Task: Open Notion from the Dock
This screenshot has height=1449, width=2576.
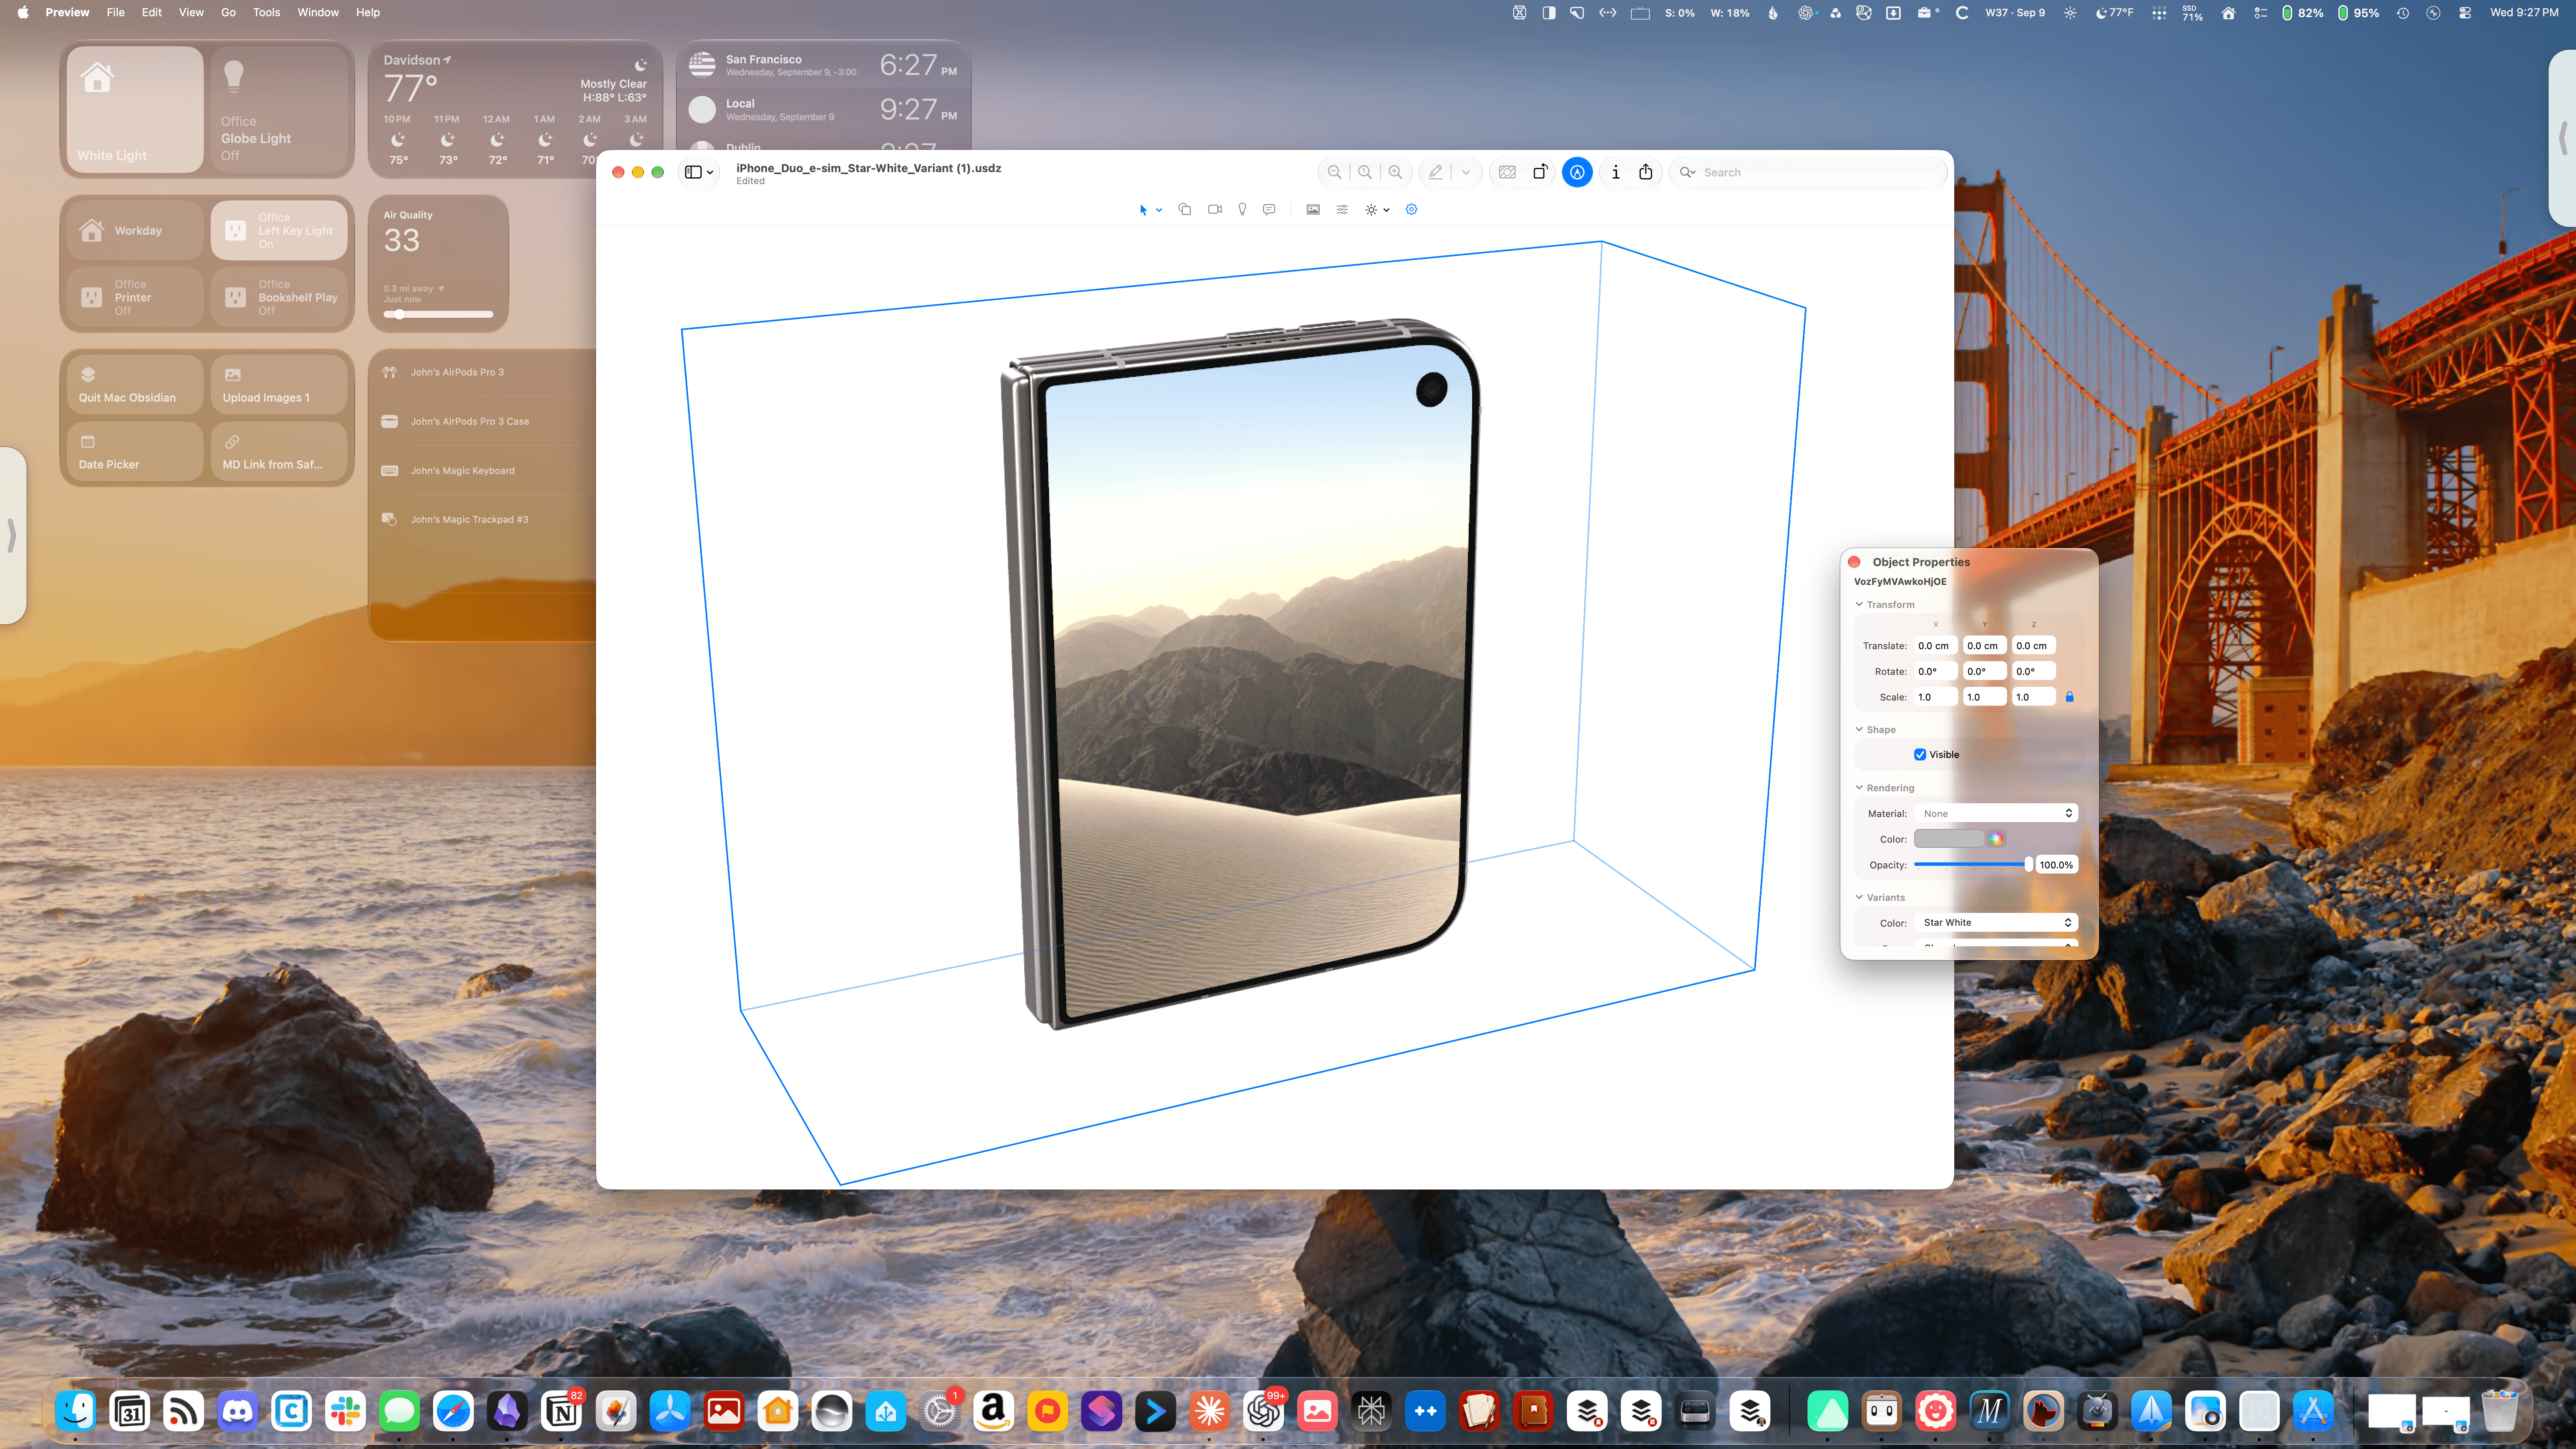Action: tap(562, 1411)
